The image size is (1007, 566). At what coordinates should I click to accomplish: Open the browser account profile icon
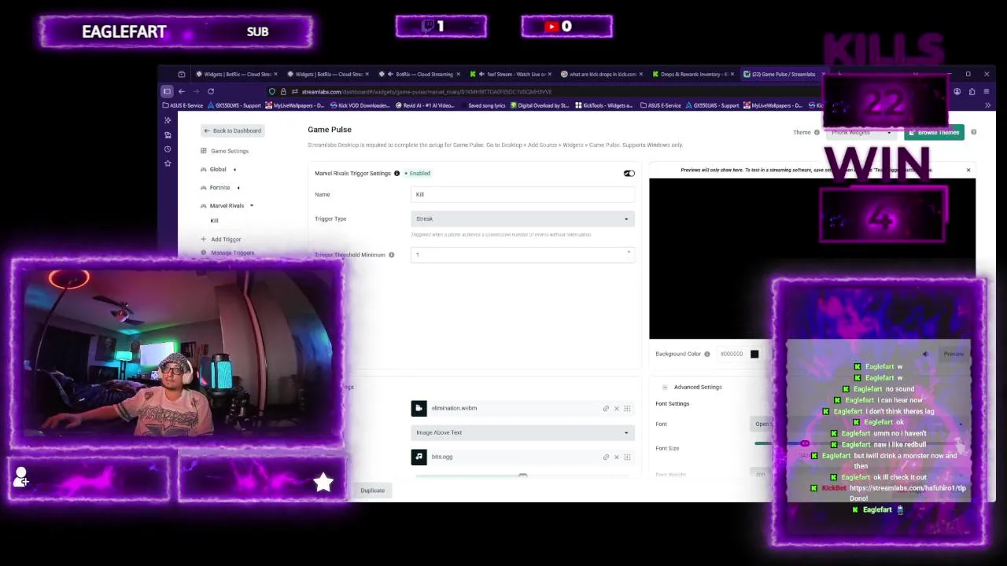(957, 91)
